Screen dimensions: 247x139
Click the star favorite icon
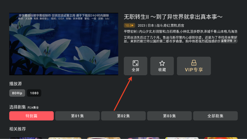coord(162,63)
